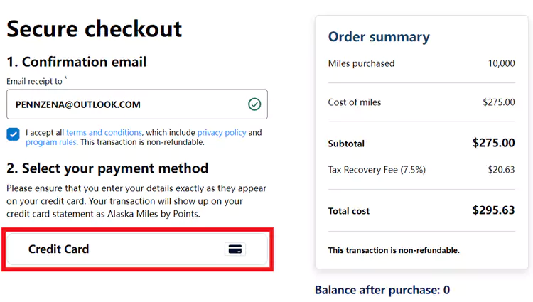Click the Secure checkout heading
Viewport: 533px width, 302px height.
[95, 28]
